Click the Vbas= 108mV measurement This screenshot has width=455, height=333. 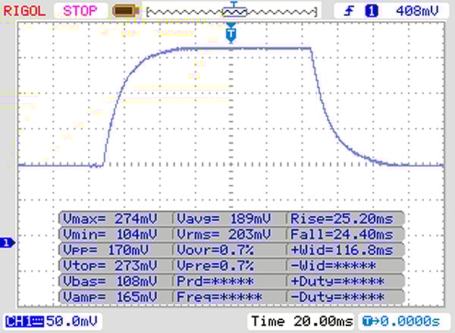[x=110, y=281]
